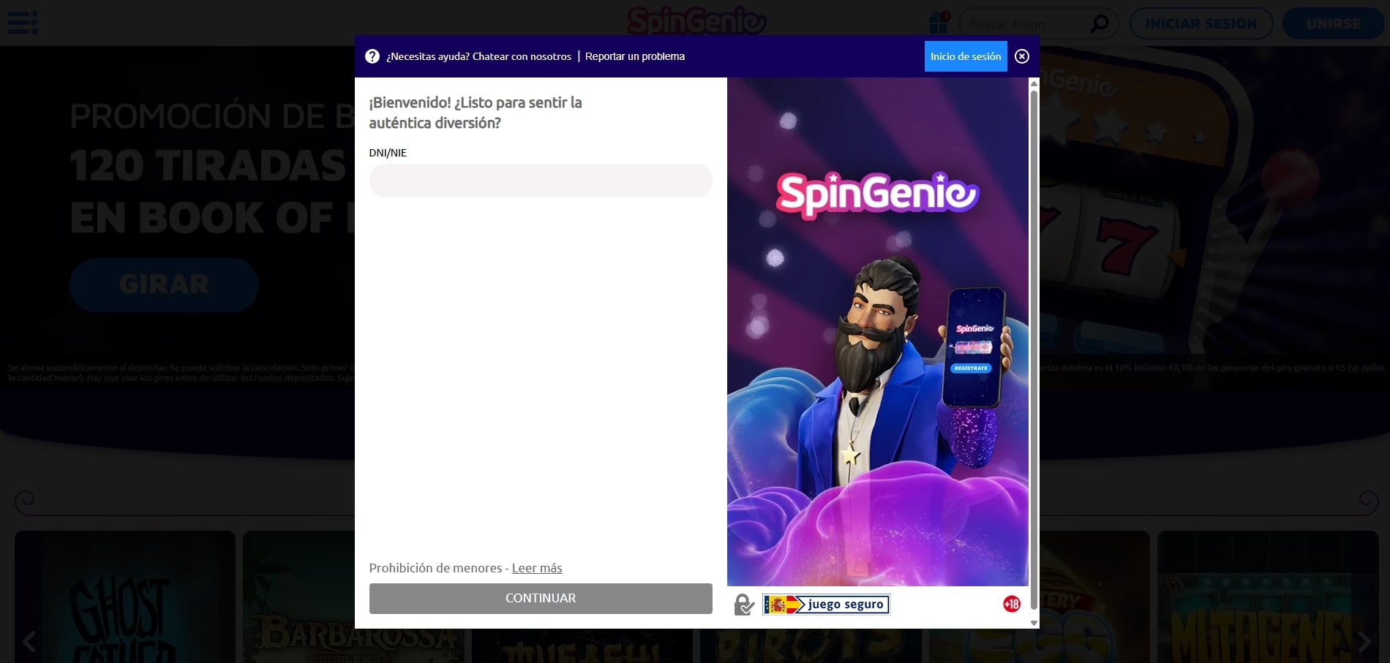Click the secure padlock checkmark icon
The width and height of the screenshot is (1390, 663).
(x=744, y=605)
